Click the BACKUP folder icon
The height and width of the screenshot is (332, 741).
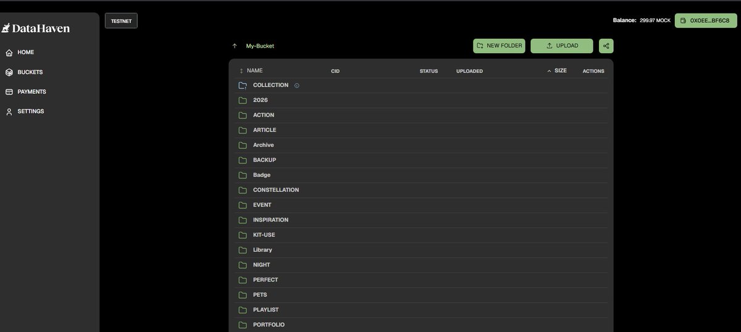click(x=243, y=160)
